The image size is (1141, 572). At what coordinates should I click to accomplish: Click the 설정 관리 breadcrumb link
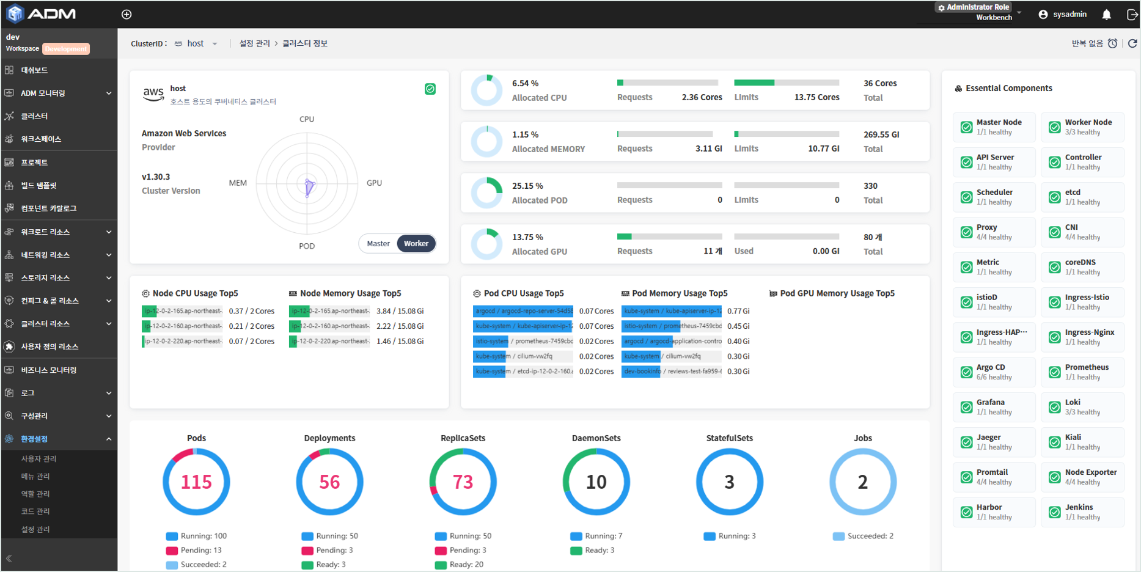point(254,43)
